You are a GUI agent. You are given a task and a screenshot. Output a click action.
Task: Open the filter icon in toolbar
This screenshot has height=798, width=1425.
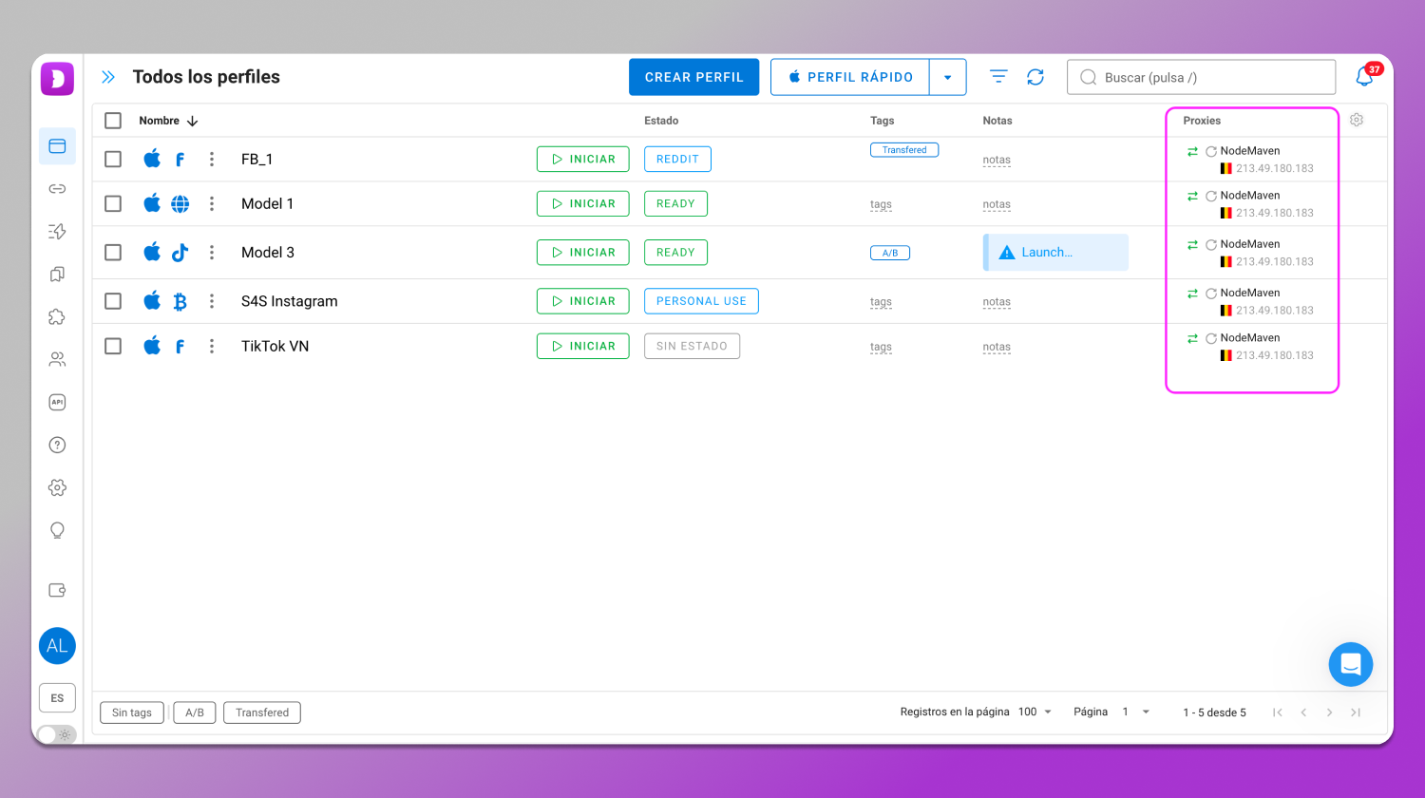click(x=998, y=77)
